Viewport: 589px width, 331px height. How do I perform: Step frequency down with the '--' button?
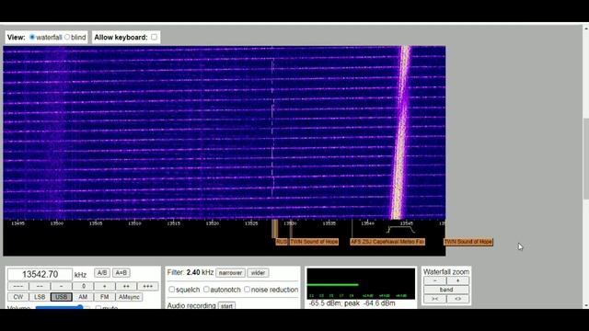[x=40, y=286]
